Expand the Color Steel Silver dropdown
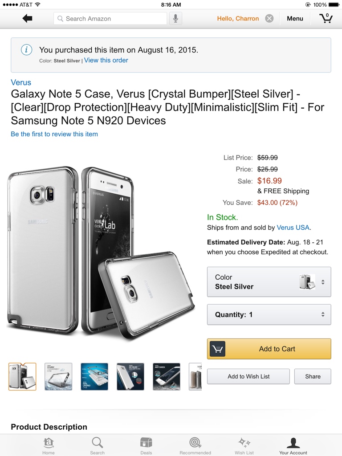This screenshot has height=456, width=342. [x=269, y=282]
